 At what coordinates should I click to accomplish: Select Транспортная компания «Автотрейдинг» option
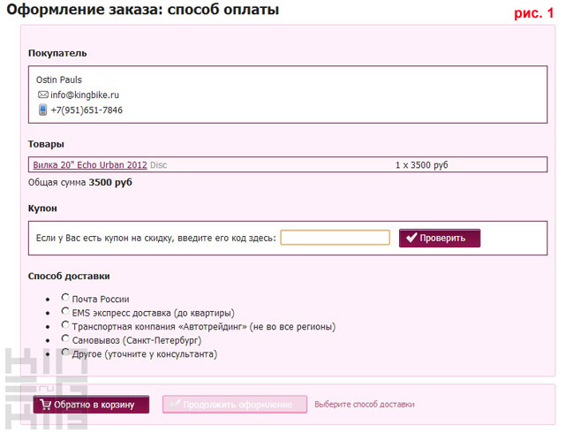coord(65,325)
